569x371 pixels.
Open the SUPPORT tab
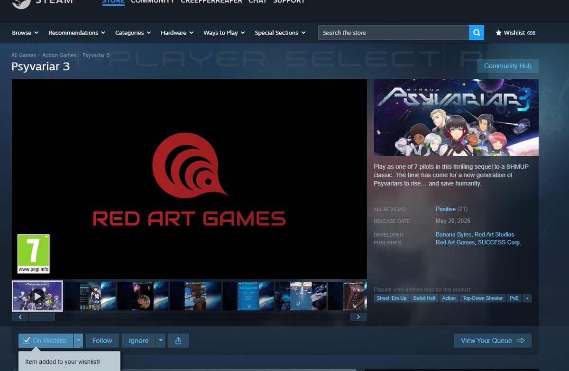point(289,2)
